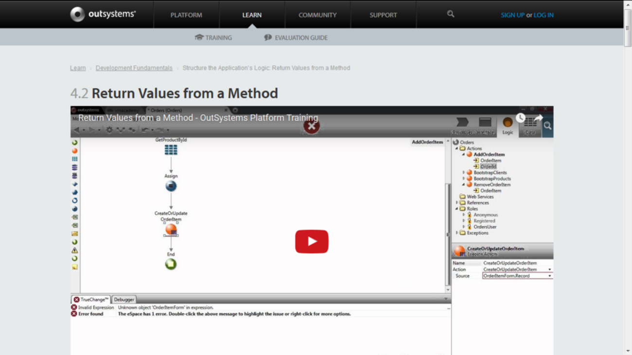The image size is (632, 355).
Task: Open the LEARN menu
Action: (252, 15)
